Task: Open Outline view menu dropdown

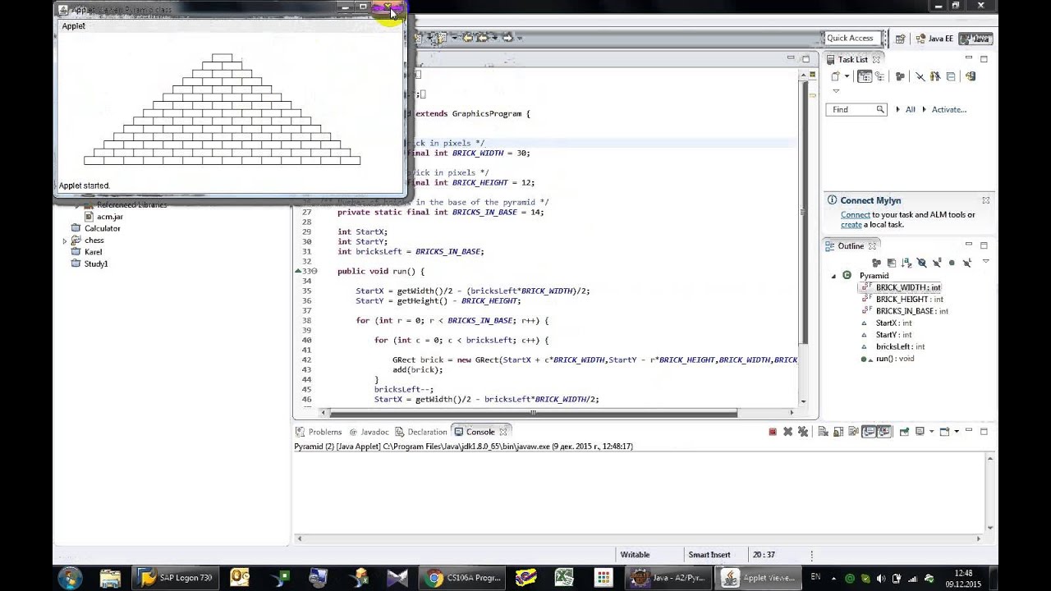Action: pyautogui.click(x=986, y=261)
